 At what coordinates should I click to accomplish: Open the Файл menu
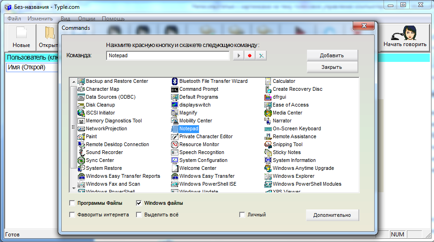(x=14, y=19)
